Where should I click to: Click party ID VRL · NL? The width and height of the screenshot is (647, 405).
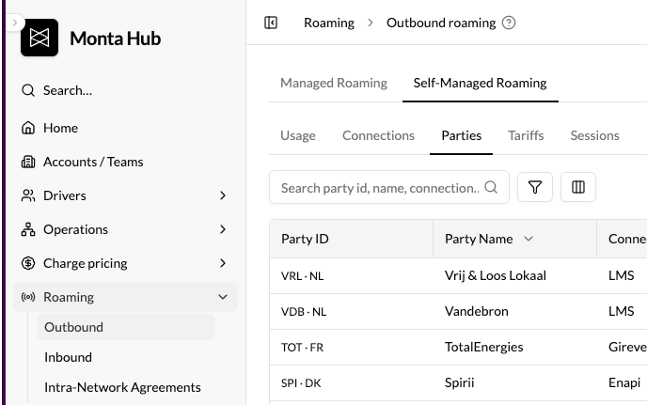tap(302, 276)
